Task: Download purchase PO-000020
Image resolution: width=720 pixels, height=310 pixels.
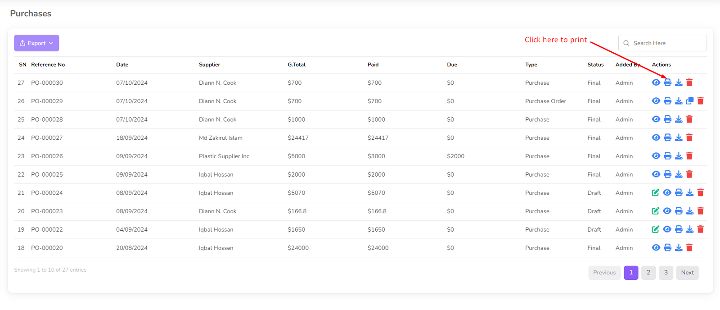Action: tap(679, 248)
